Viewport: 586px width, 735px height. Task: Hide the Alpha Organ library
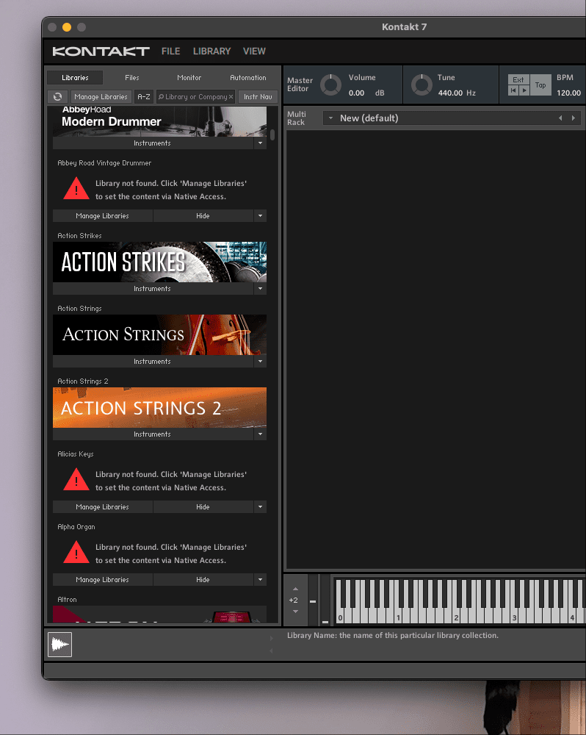(x=203, y=579)
